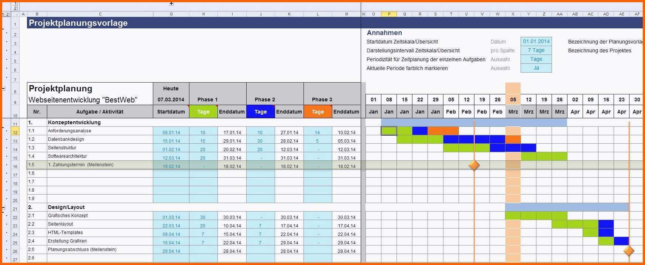Image resolution: width=645 pixels, height=265 pixels.
Task: Click the milestone diamond in row 16
Action: 474,165
